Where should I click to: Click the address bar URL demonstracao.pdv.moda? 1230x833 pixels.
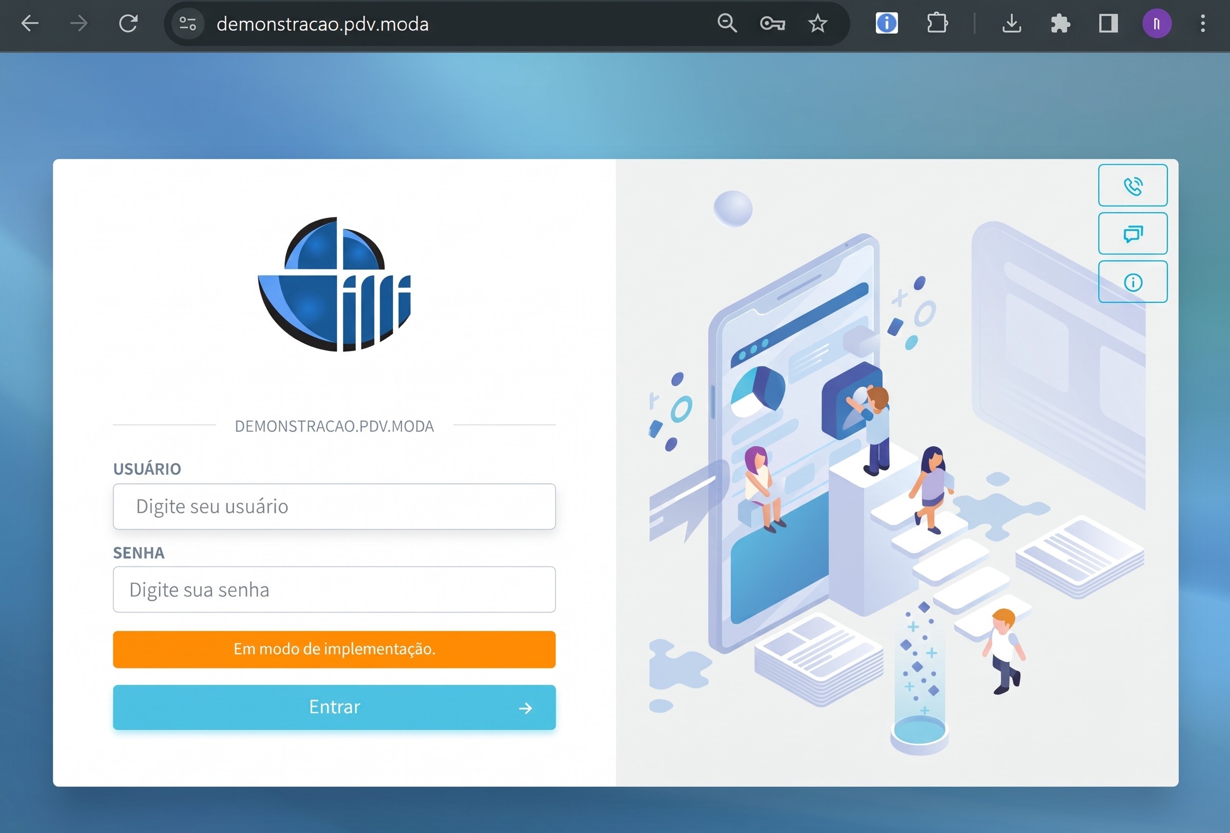(x=322, y=24)
